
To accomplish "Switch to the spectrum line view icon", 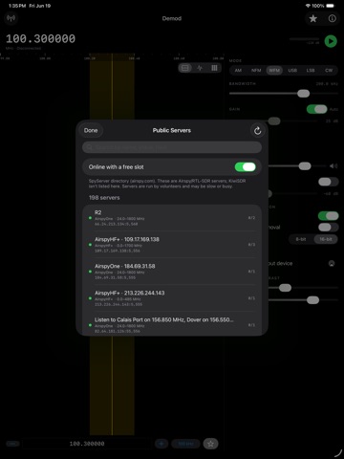I will pyautogui.click(x=200, y=68).
